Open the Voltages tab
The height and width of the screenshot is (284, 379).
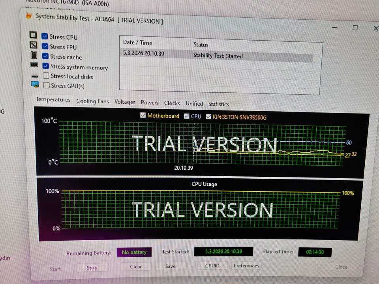click(x=125, y=102)
